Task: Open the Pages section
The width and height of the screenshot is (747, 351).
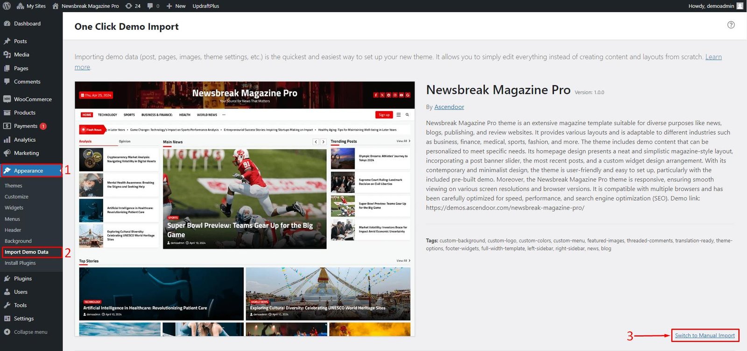Action: coord(21,68)
